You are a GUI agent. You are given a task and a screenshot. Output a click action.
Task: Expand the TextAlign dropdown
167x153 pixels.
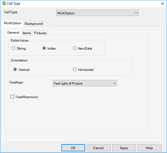[85, 83]
